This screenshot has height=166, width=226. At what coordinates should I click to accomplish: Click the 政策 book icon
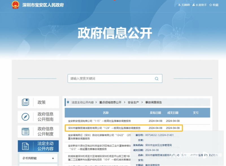point(26,102)
